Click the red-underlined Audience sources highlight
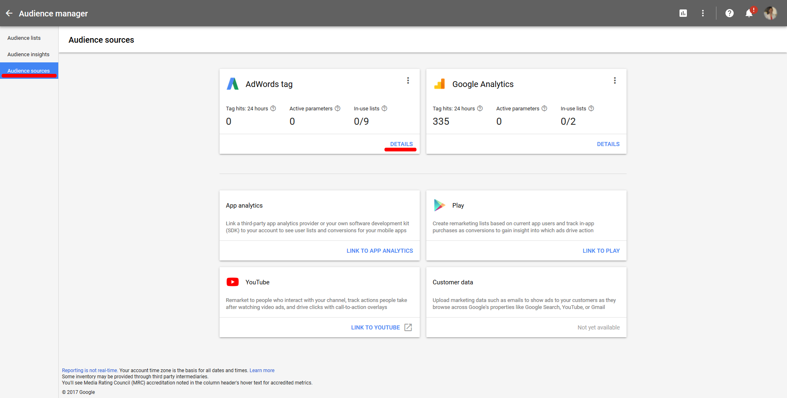The image size is (787, 398). click(x=29, y=71)
